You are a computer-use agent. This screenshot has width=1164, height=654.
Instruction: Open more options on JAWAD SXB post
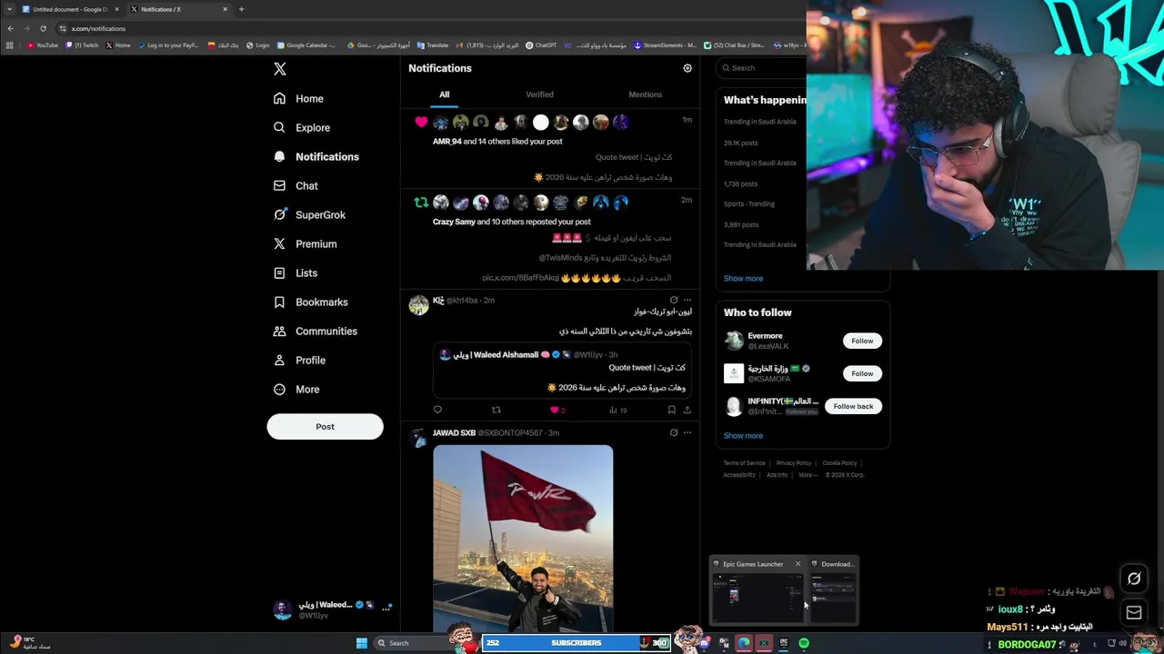click(687, 432)
